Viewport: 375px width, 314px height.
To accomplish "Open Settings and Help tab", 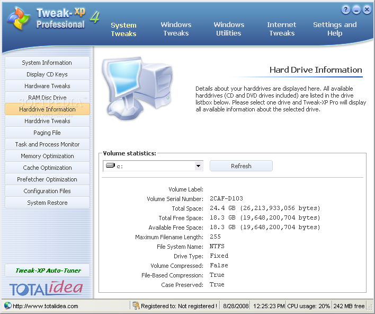I will coord(335,29).
